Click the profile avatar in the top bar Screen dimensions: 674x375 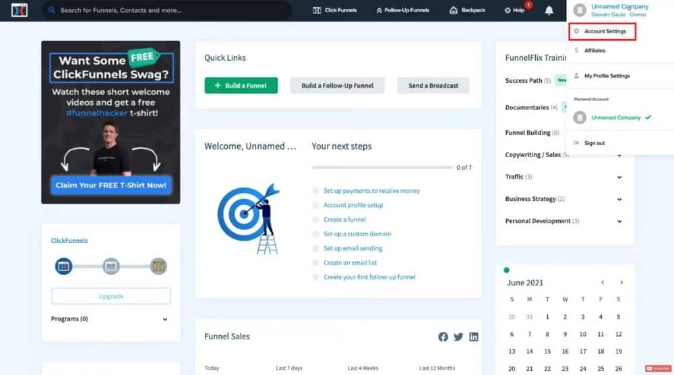(580, 10)
